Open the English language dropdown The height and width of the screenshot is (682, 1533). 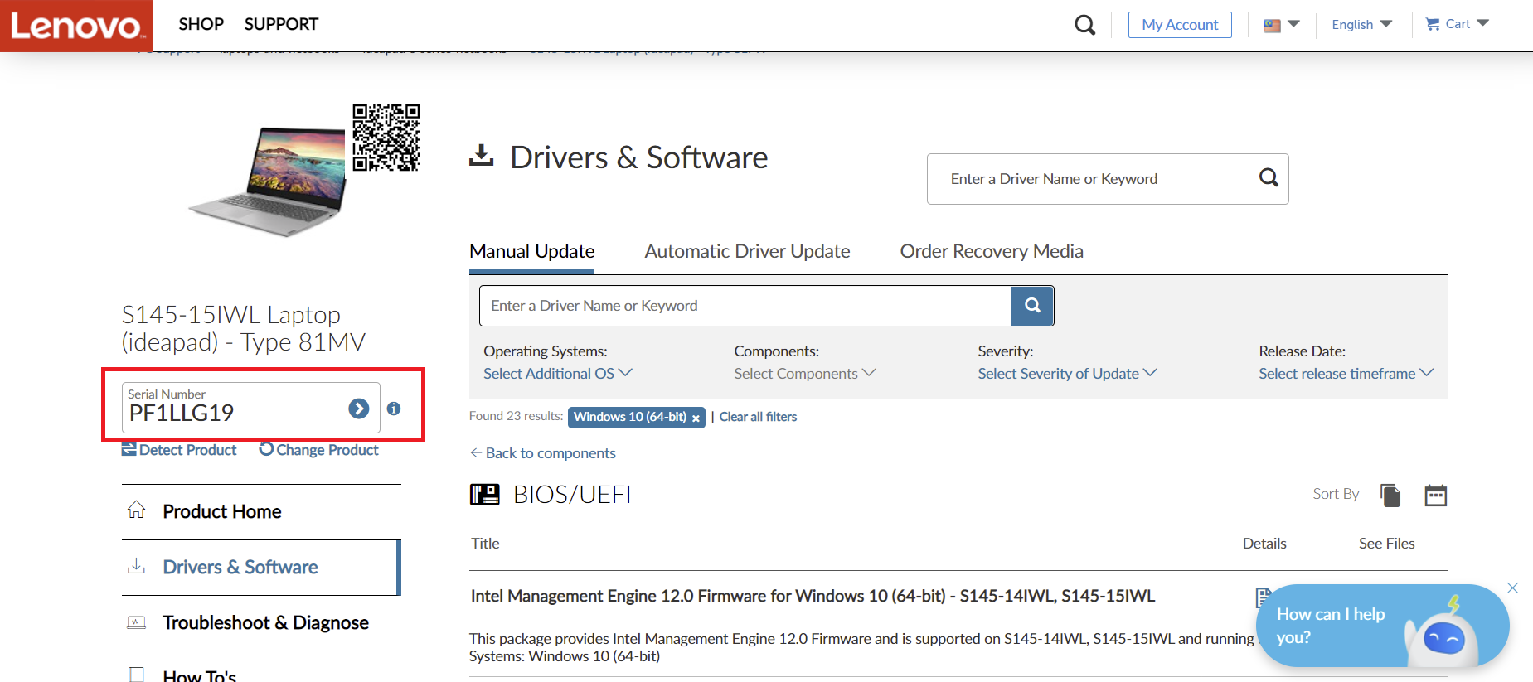(x=1361, y=25)
